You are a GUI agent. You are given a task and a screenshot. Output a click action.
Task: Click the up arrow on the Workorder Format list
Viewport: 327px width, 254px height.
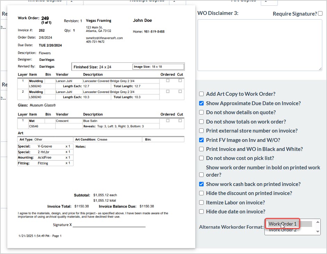click(x=317, y=222)
